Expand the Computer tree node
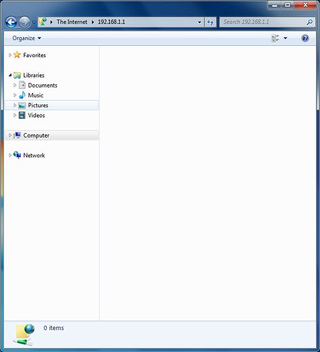The height and width of the screenshot is (352, 320). point(10,135)
